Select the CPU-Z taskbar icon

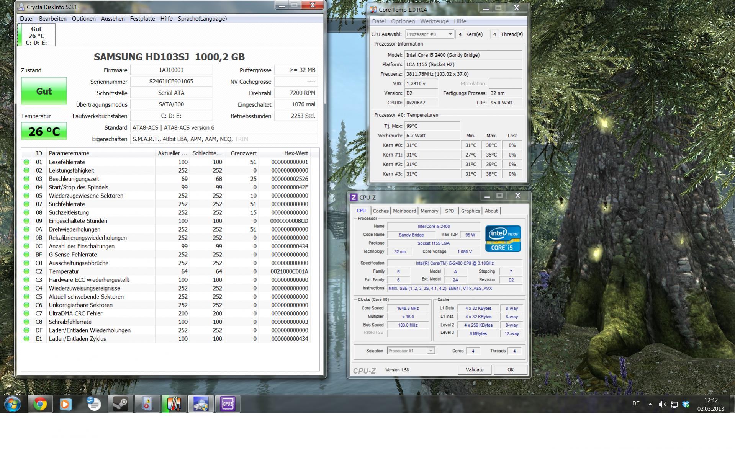tap(228, 404)
